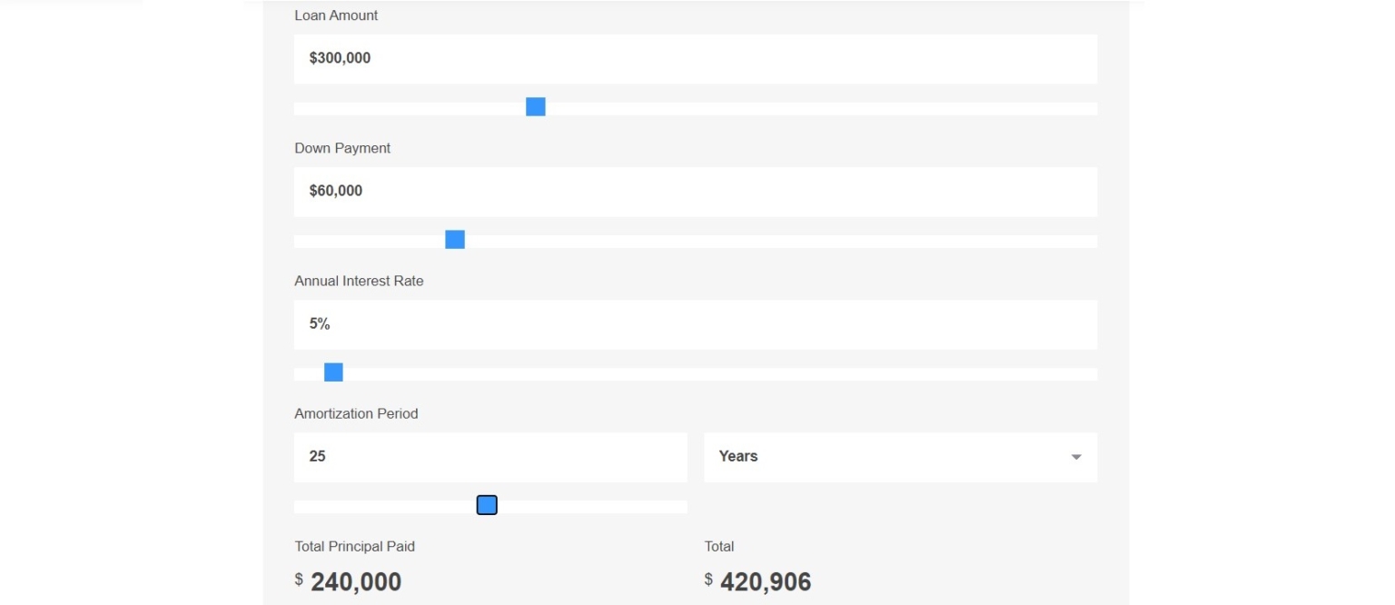Click the dropdown chevron beside Years
This screenshot has width=1395, height=605.
tap(1076, 458)
